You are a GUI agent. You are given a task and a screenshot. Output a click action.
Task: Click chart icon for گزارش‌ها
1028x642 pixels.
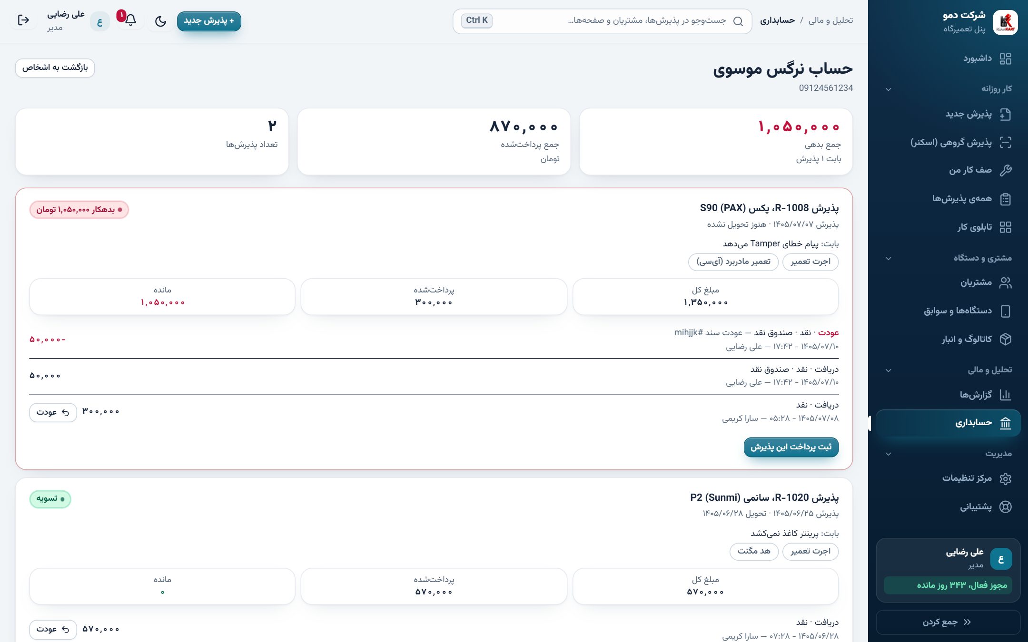point(1005,395)
